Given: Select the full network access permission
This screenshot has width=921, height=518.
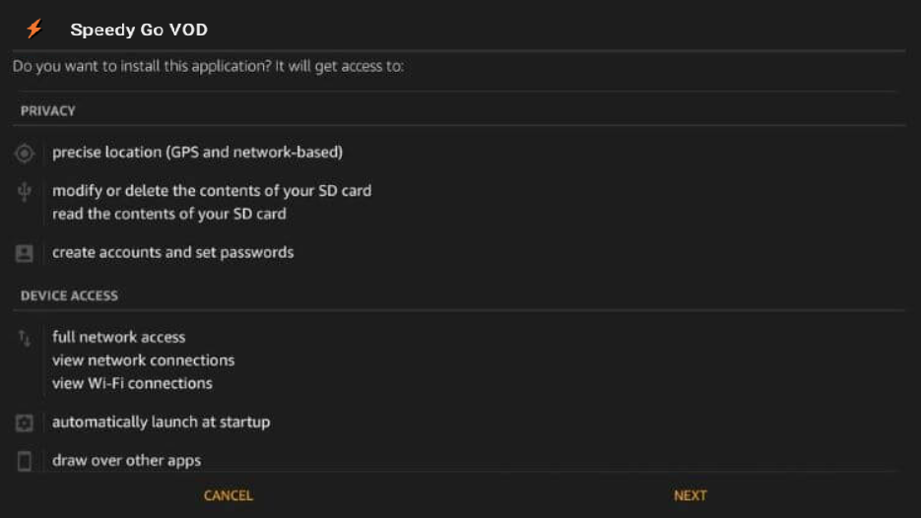Looking at the screenshot, I should pos(118,337).
